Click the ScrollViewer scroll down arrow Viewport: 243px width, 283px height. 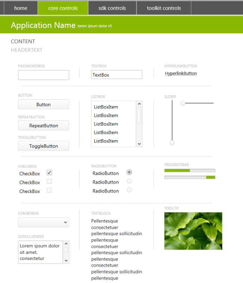click(x=66, y=261)
